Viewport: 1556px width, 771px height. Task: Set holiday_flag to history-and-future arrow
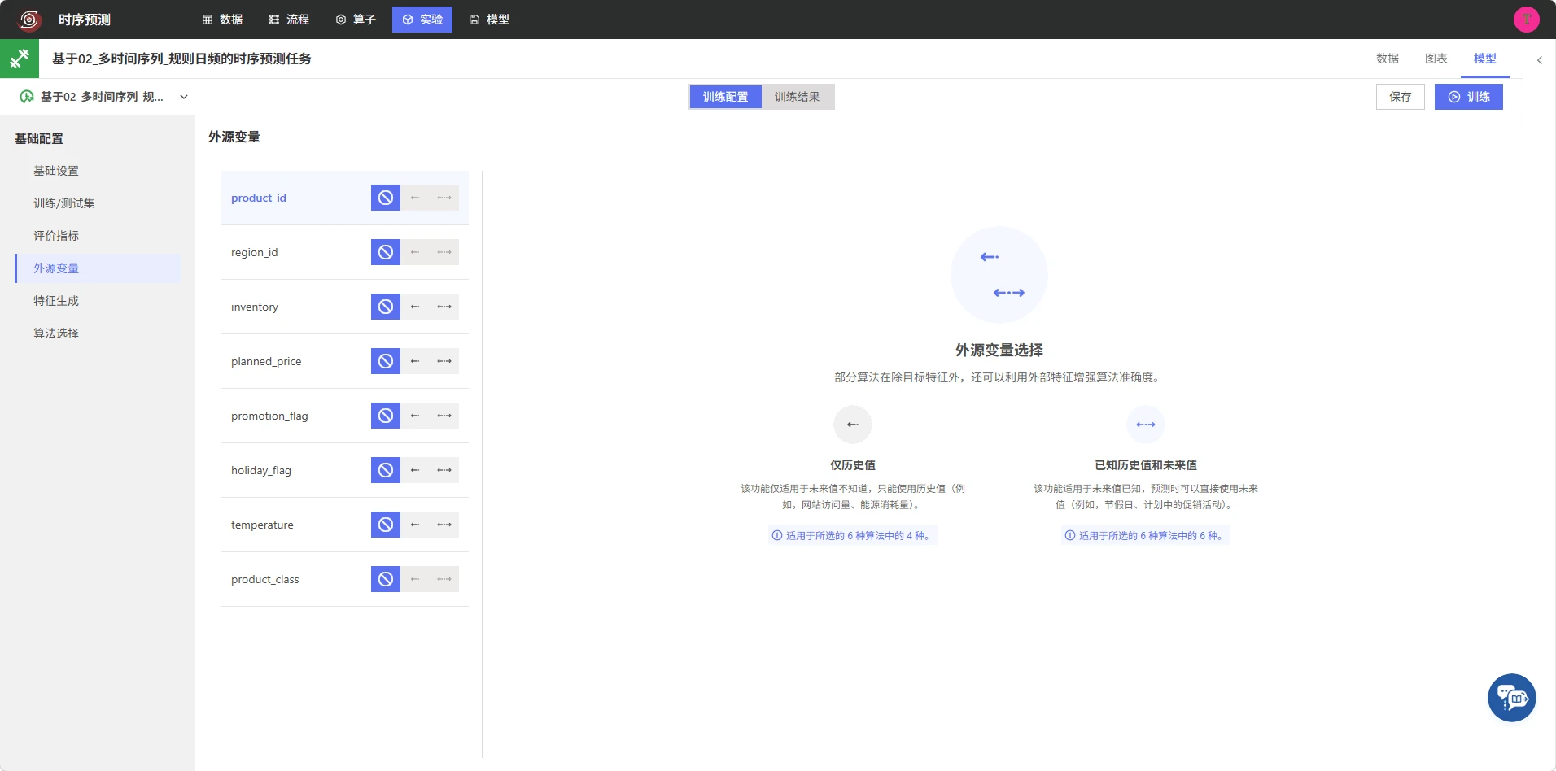tap(444, 470)
